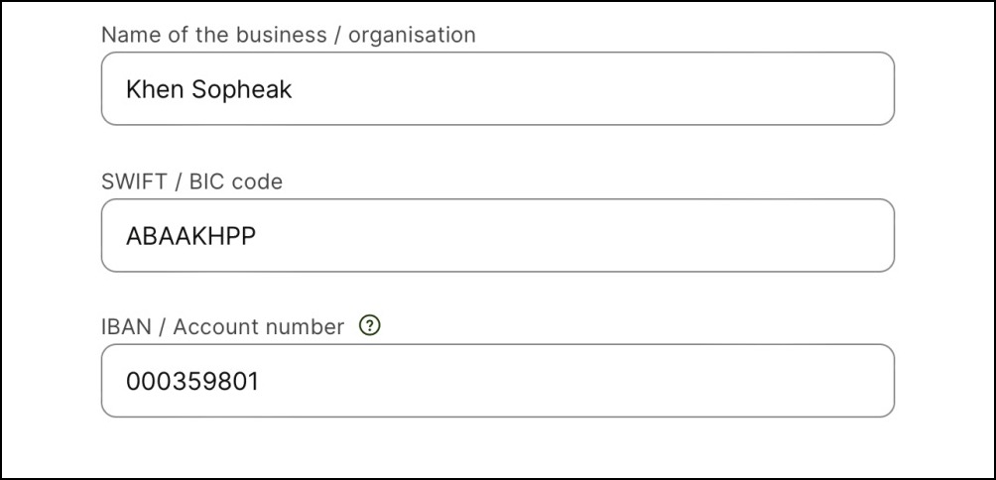
Task: Click the help icon beside IBAN label
Action: (x=370, y=325)
